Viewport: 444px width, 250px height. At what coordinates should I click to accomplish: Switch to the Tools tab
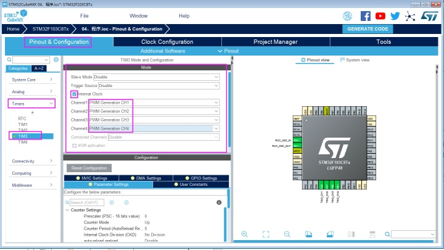coord(384,42)
